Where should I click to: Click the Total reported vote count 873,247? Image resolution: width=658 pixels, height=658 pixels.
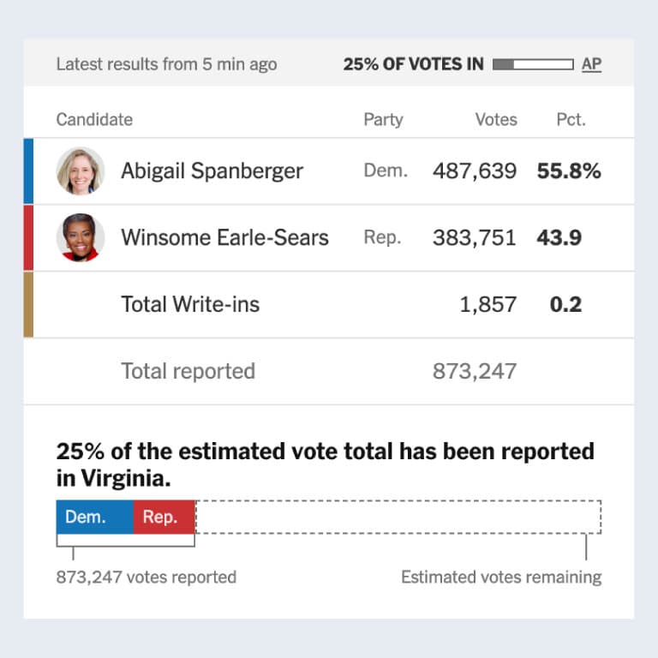(475, 371)
